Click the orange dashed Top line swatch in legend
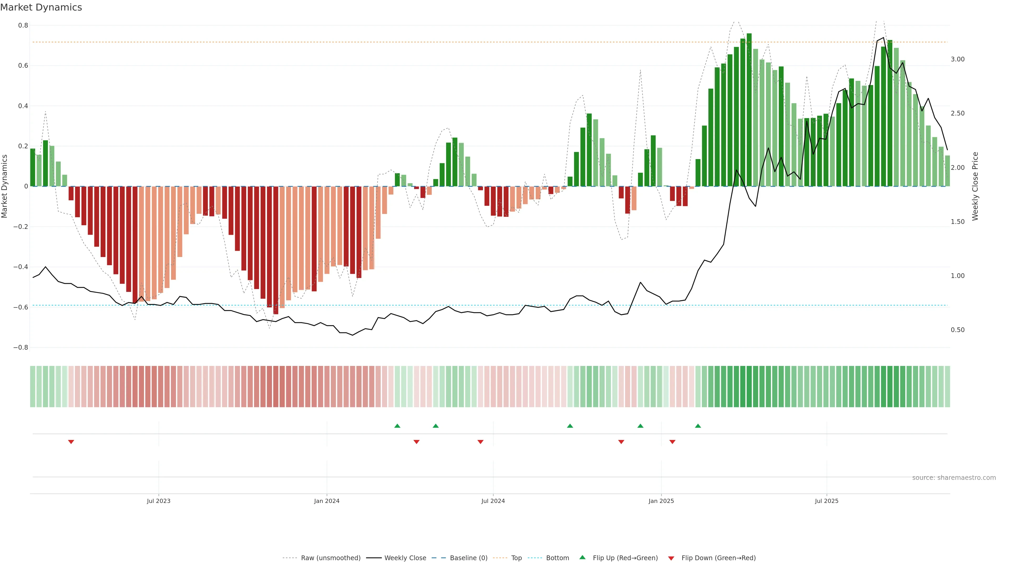The image size is (1009, 567). 500,558
